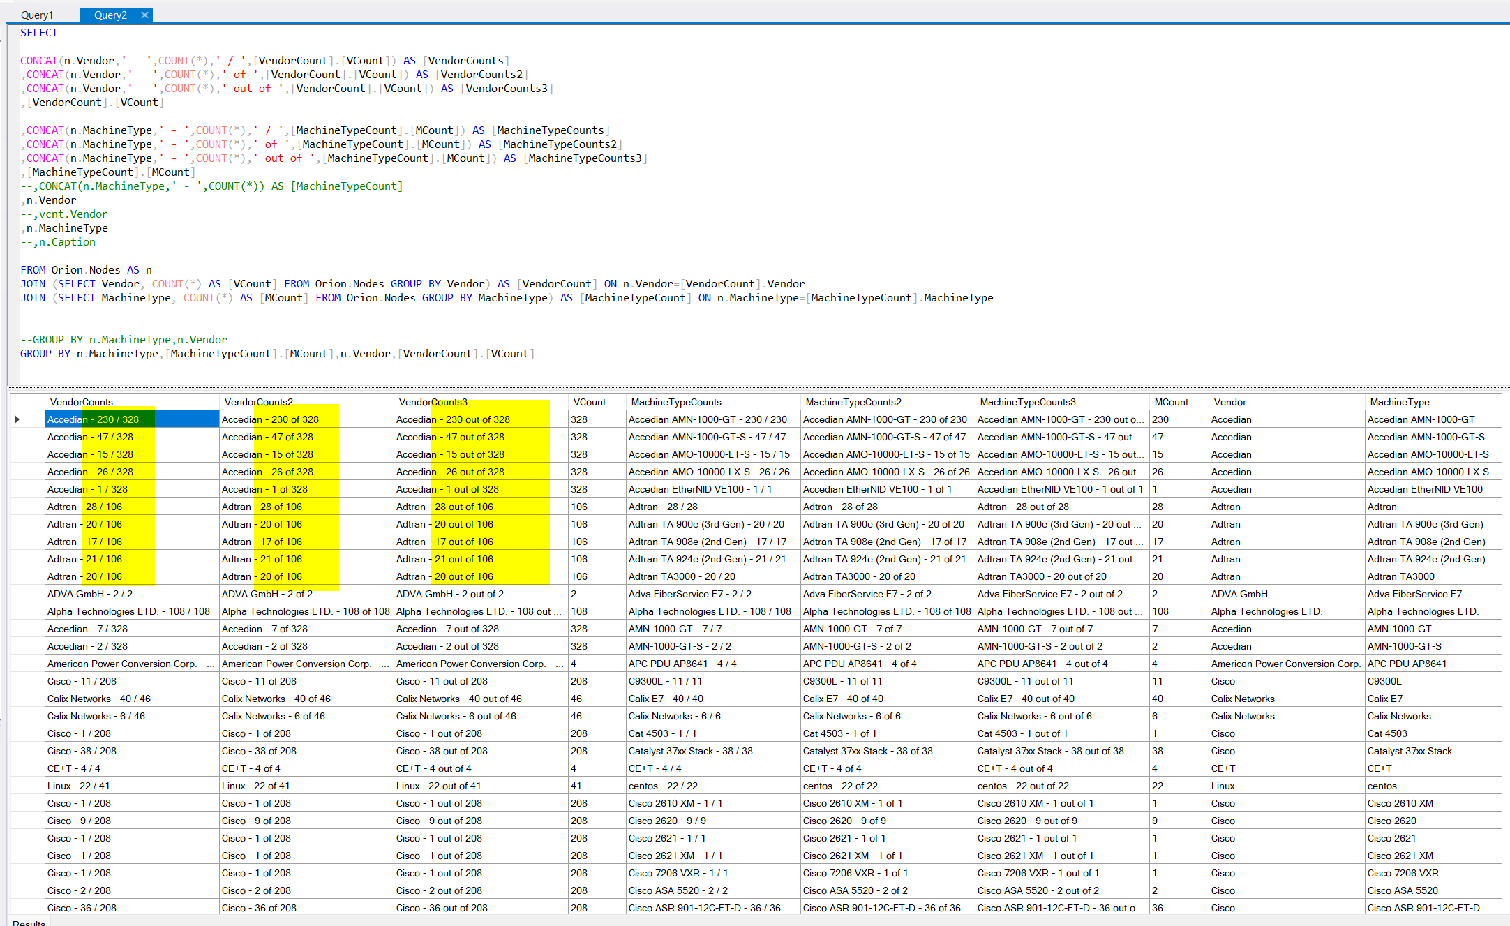This screenshot has height=926, width=1510.
Task: Switch to the Query1 tab
Action: pos(37,15)
